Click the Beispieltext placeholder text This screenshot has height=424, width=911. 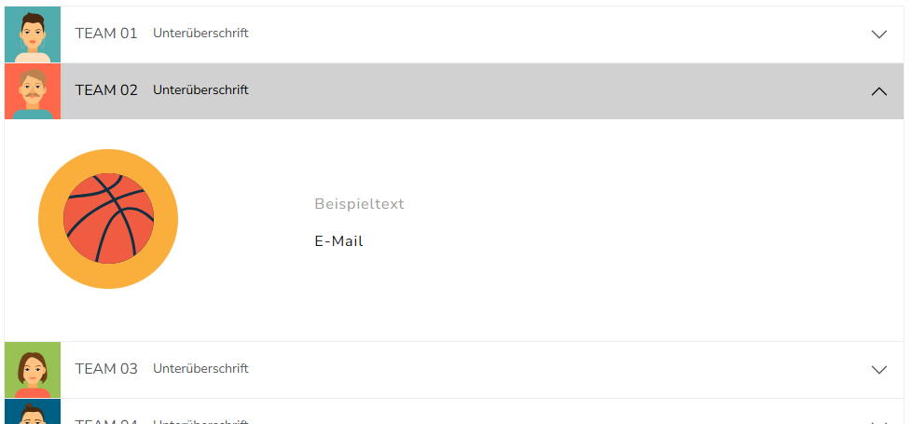point(359,204)
